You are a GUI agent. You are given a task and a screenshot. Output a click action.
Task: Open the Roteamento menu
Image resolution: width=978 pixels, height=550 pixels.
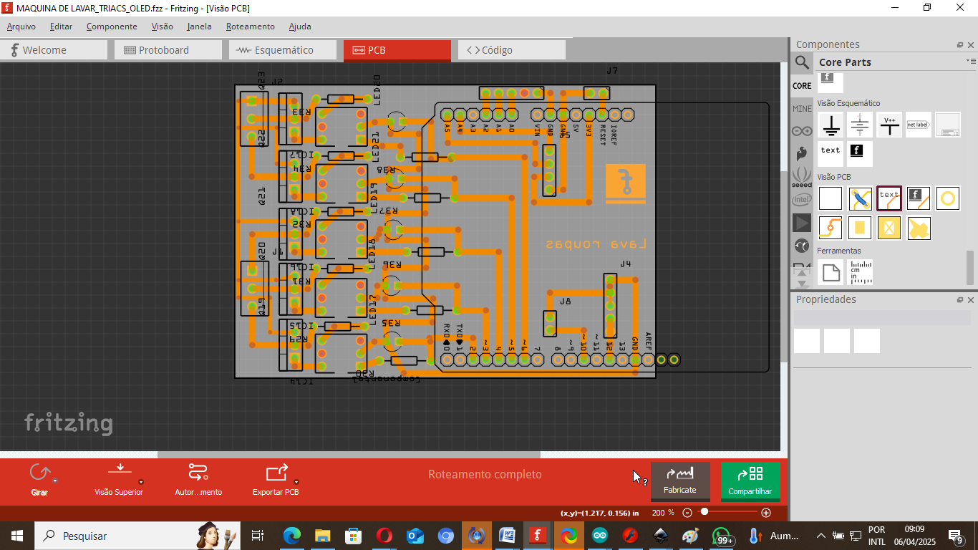pos(250,26)
